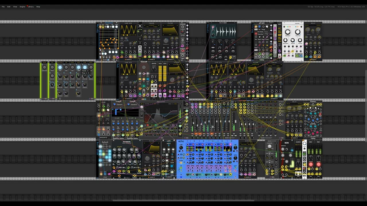The width and height of the screenshot is (367, 206).
Task: Click the Rings-style FREQUENCY knob on white module
Action: point(288,32)
